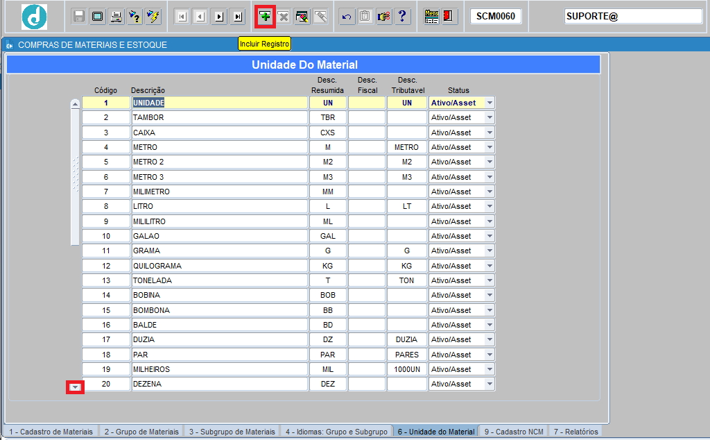Viewport: 710px width, 440px height.
Task: Click the small icon beside Compras de Materiais title
Action: (x=9, y=45)
